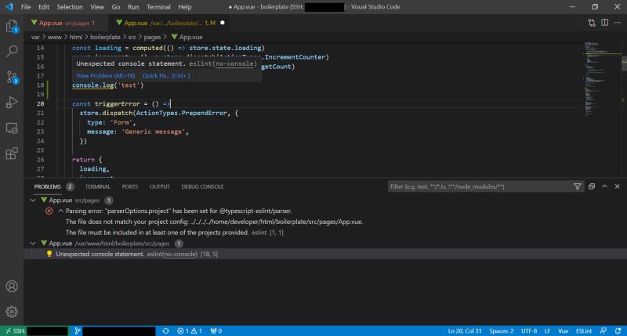
Task: Split the editor to the right
Action: 604,23
